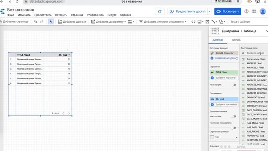Click the Предоставить доступ button
Image resolution: width=268 pixels, height=151 pixels.
[188, 11]
